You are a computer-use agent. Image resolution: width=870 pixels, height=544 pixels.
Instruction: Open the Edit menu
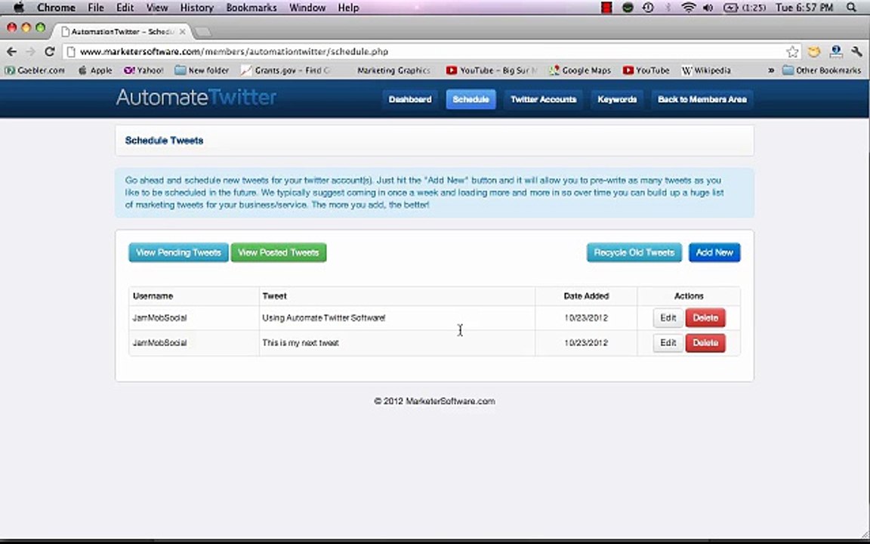tap(125, 8)
